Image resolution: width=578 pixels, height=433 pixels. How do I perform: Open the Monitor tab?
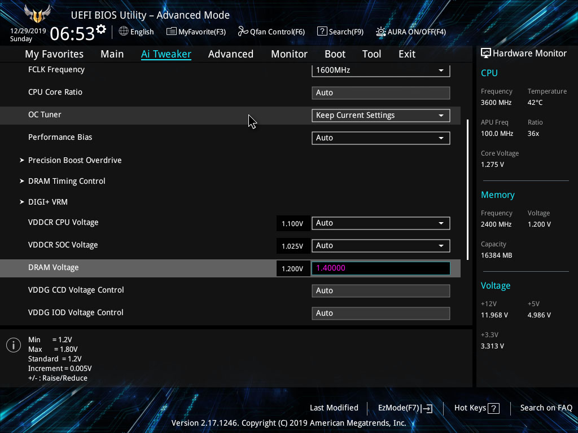point(289,54)
